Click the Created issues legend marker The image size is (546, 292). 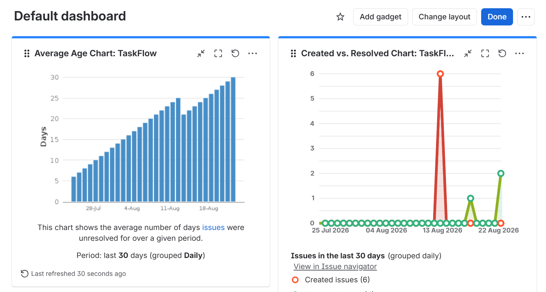(x=295, y=280)
